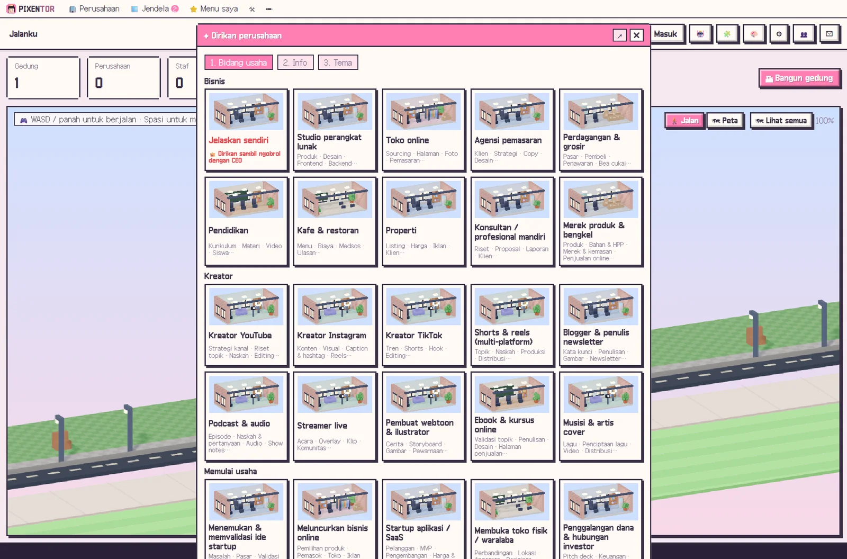This screenshot has height=559, width=847.
Task: Click the green puzzle piece plugin icon
Action: pyautogui.click(x=727, y=34)
